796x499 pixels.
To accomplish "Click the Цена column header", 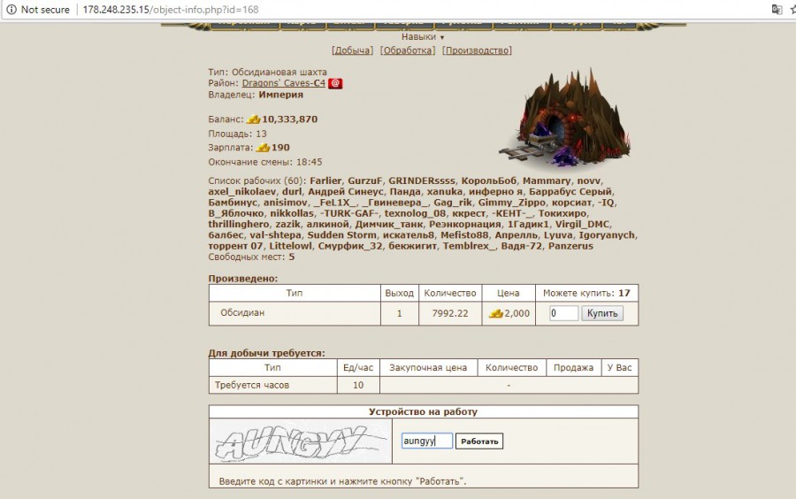I will pos(509,294).
